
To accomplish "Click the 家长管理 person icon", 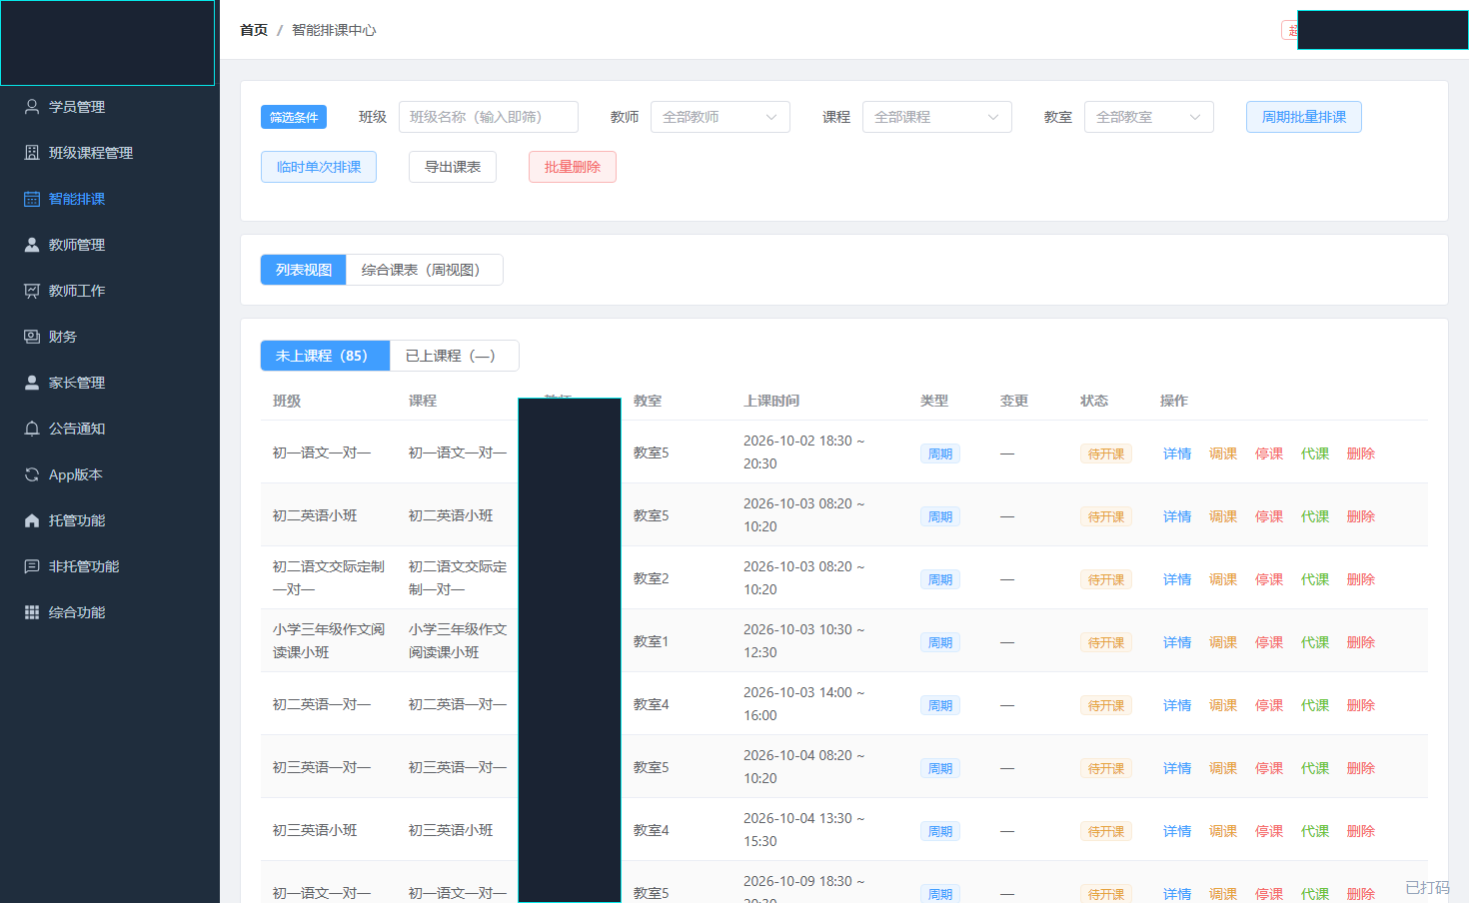I will click(32, 383).
